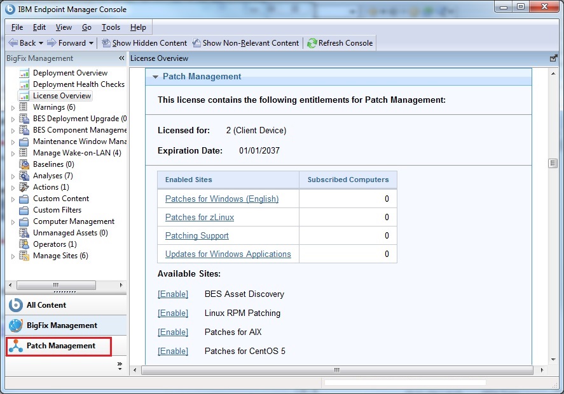
Task: Collapse the BigFix Management navigation panel
Action: [x=121, y=58]
